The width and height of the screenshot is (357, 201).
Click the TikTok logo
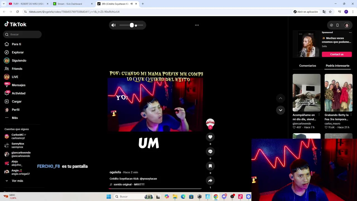point(15,24)
